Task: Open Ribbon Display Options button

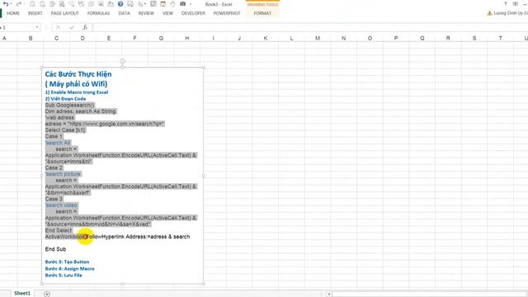Action: (515, 4)
